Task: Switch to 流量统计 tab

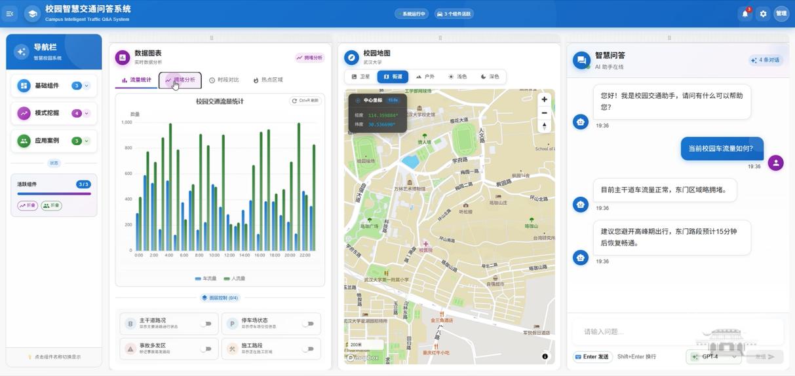Action: pyautogui.click(x=136, y=80)
